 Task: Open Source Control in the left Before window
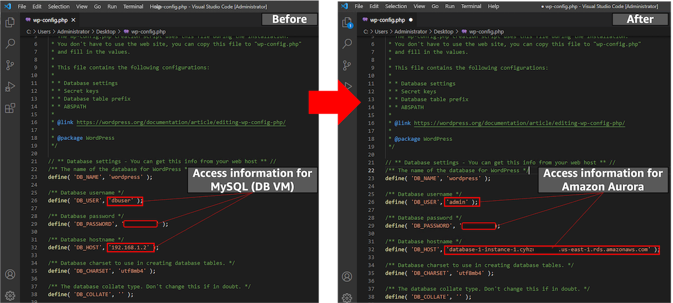click(10, 65)
